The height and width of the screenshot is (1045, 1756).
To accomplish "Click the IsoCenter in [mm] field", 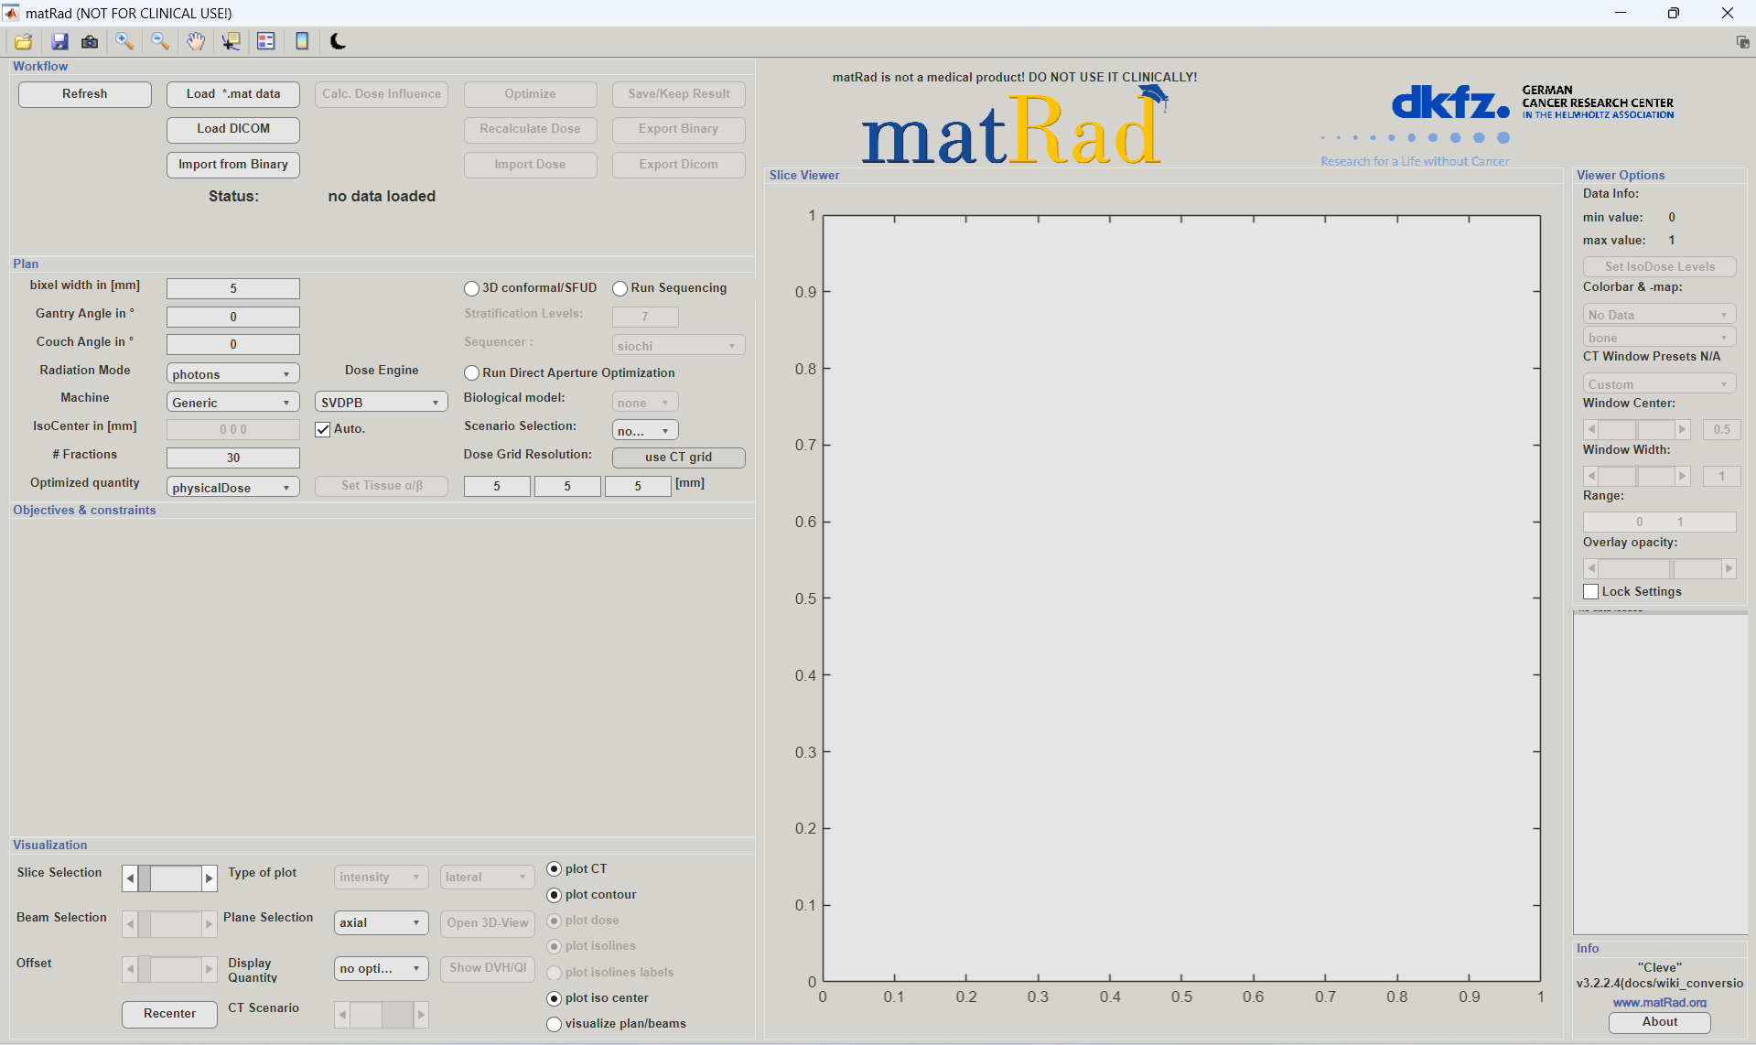I will click(x=232, y=430).
